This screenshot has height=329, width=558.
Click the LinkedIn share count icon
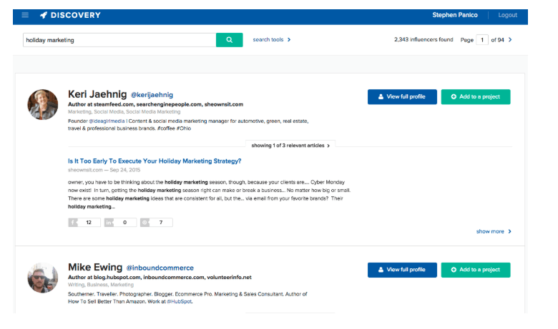point(109,223)
